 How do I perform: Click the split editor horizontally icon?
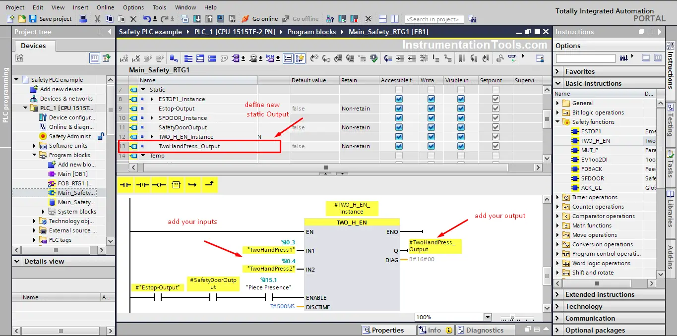point(383,19)
